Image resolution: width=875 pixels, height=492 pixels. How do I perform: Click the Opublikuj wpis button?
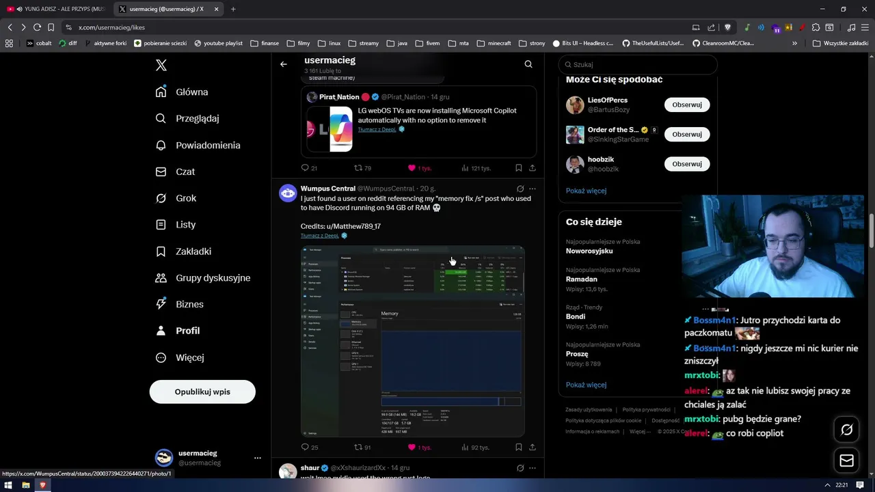point(202,392)
